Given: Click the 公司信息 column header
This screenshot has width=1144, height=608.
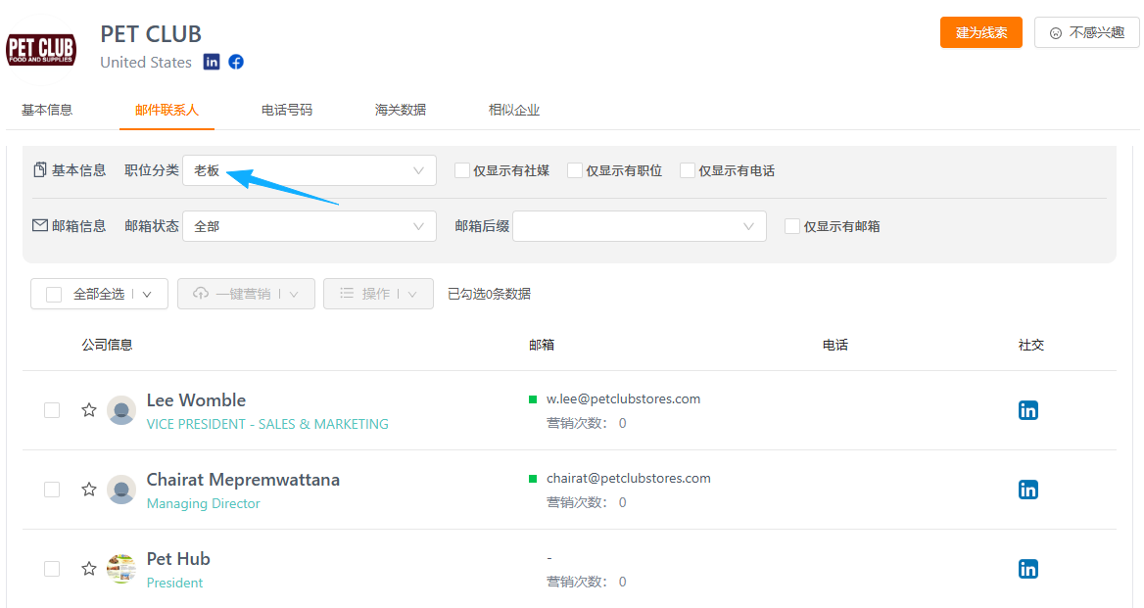Looking at the screenshot, I should 108,345.
